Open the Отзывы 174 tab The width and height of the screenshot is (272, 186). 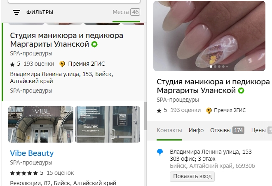[x=227, y=130]
